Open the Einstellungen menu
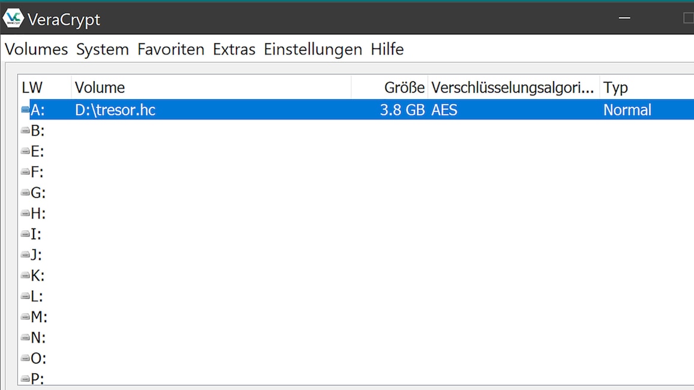 click(x=312, y=49)
